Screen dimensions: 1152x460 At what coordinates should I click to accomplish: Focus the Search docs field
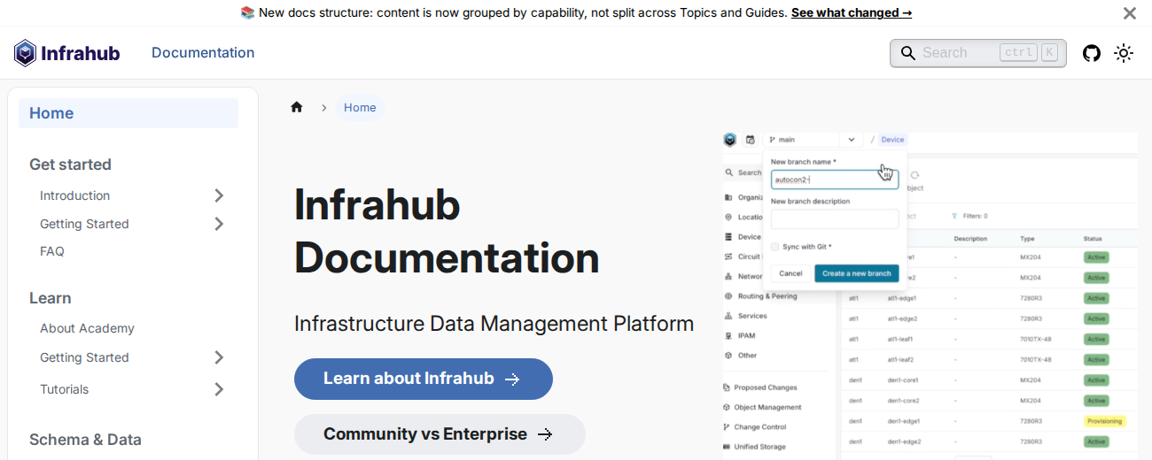click(978, 53)
